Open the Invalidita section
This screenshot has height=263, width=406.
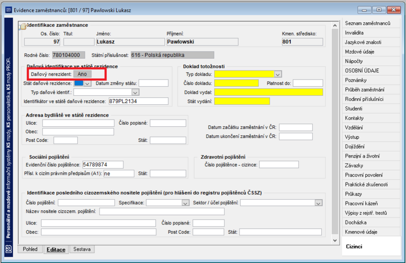pos(371,33)
